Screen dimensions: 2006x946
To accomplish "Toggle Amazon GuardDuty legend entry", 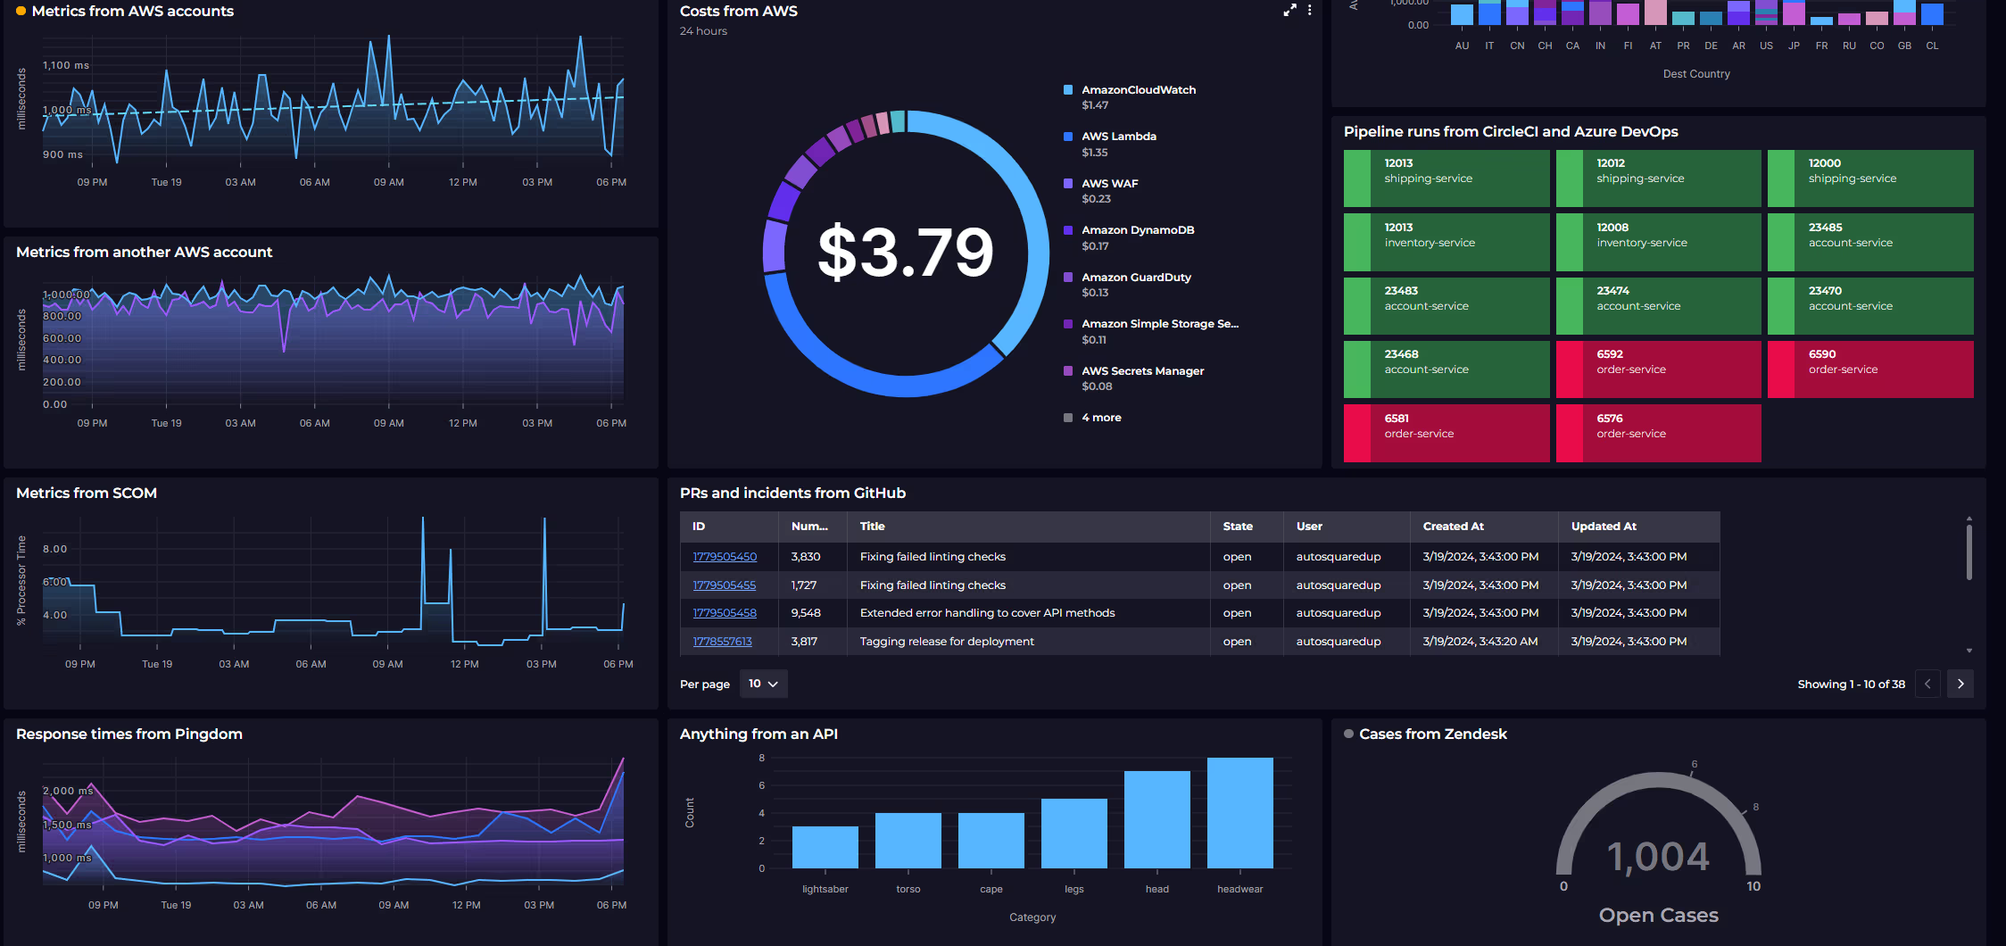I will coord(1135,278).
